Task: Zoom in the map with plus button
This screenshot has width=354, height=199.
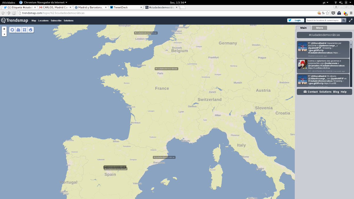Action: (x=4, y=29)
